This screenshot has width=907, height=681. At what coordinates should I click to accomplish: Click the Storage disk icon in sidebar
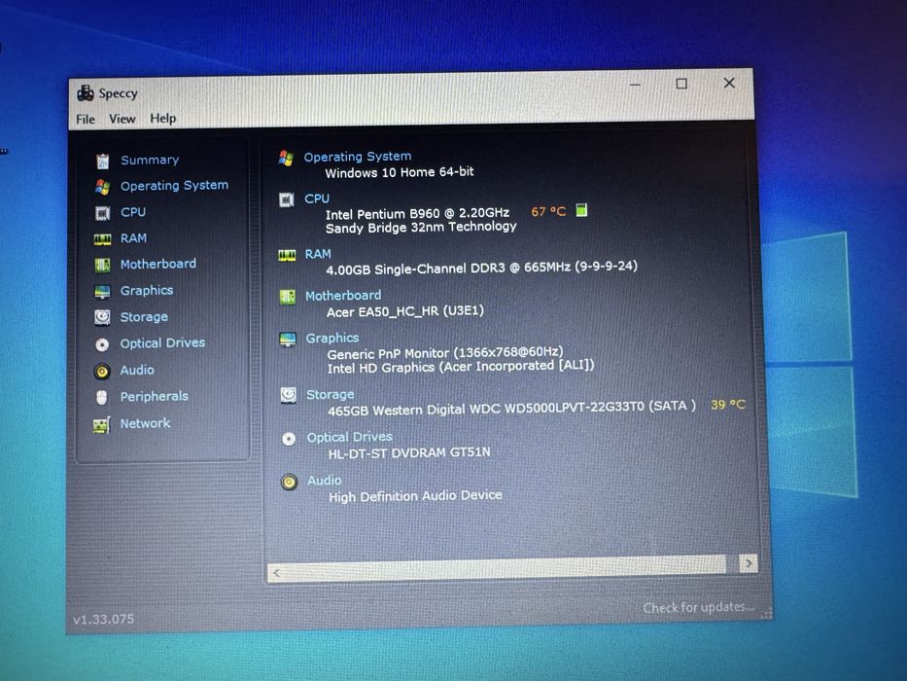click(102, 317)
